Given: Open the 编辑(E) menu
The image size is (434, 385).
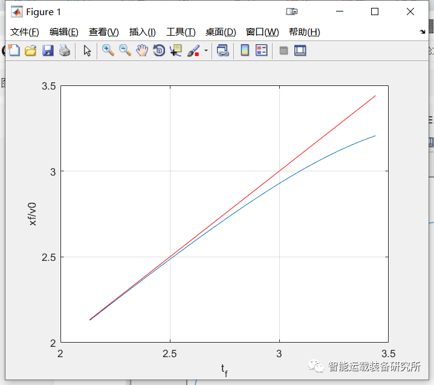Looking at the screenshot, I should click(64, 32).
